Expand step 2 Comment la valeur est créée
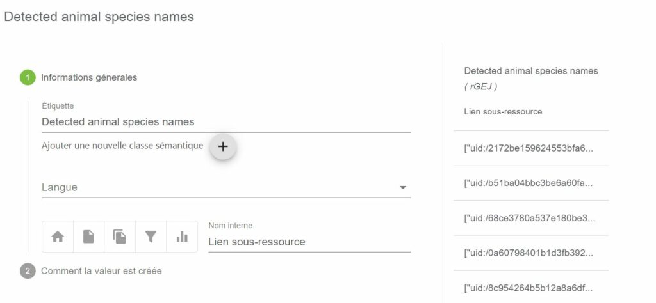Image resolution: width=656 pixels, height=303 pixels. click(101, 271)
